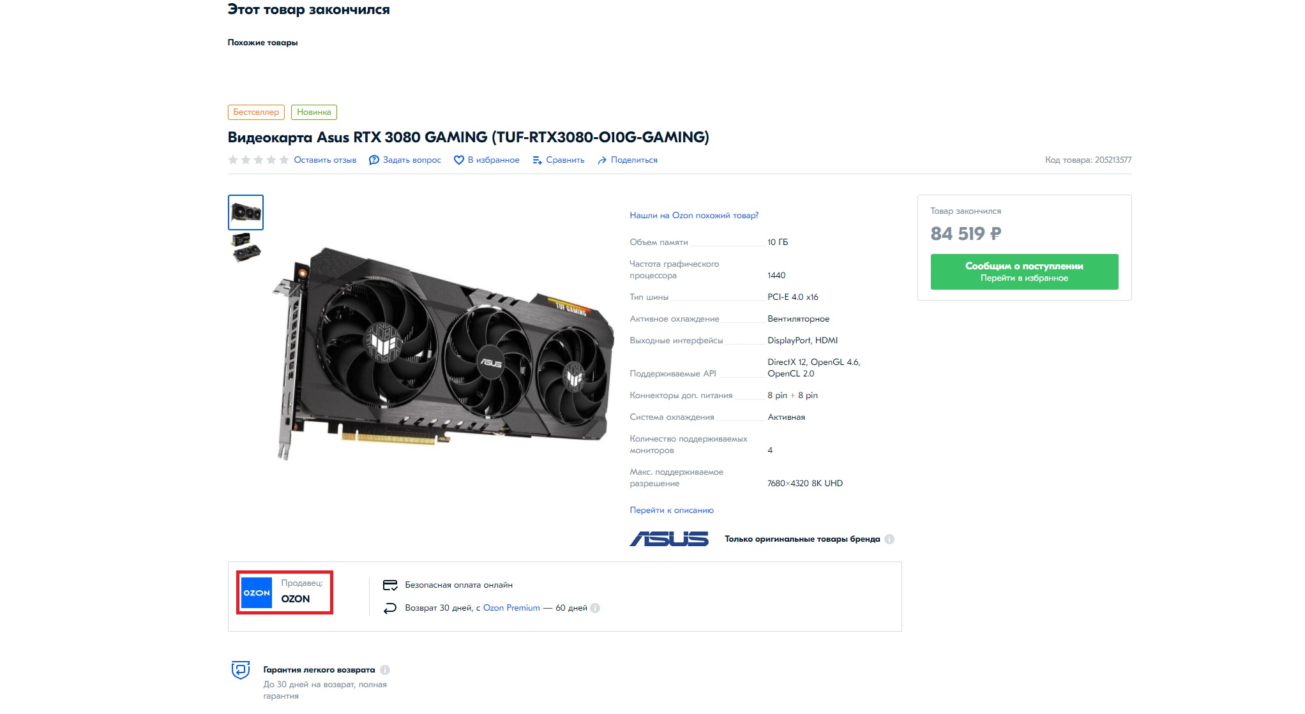Select second thumbnail with box image
Screen dimensions: 1305x714
coord(246,248)
